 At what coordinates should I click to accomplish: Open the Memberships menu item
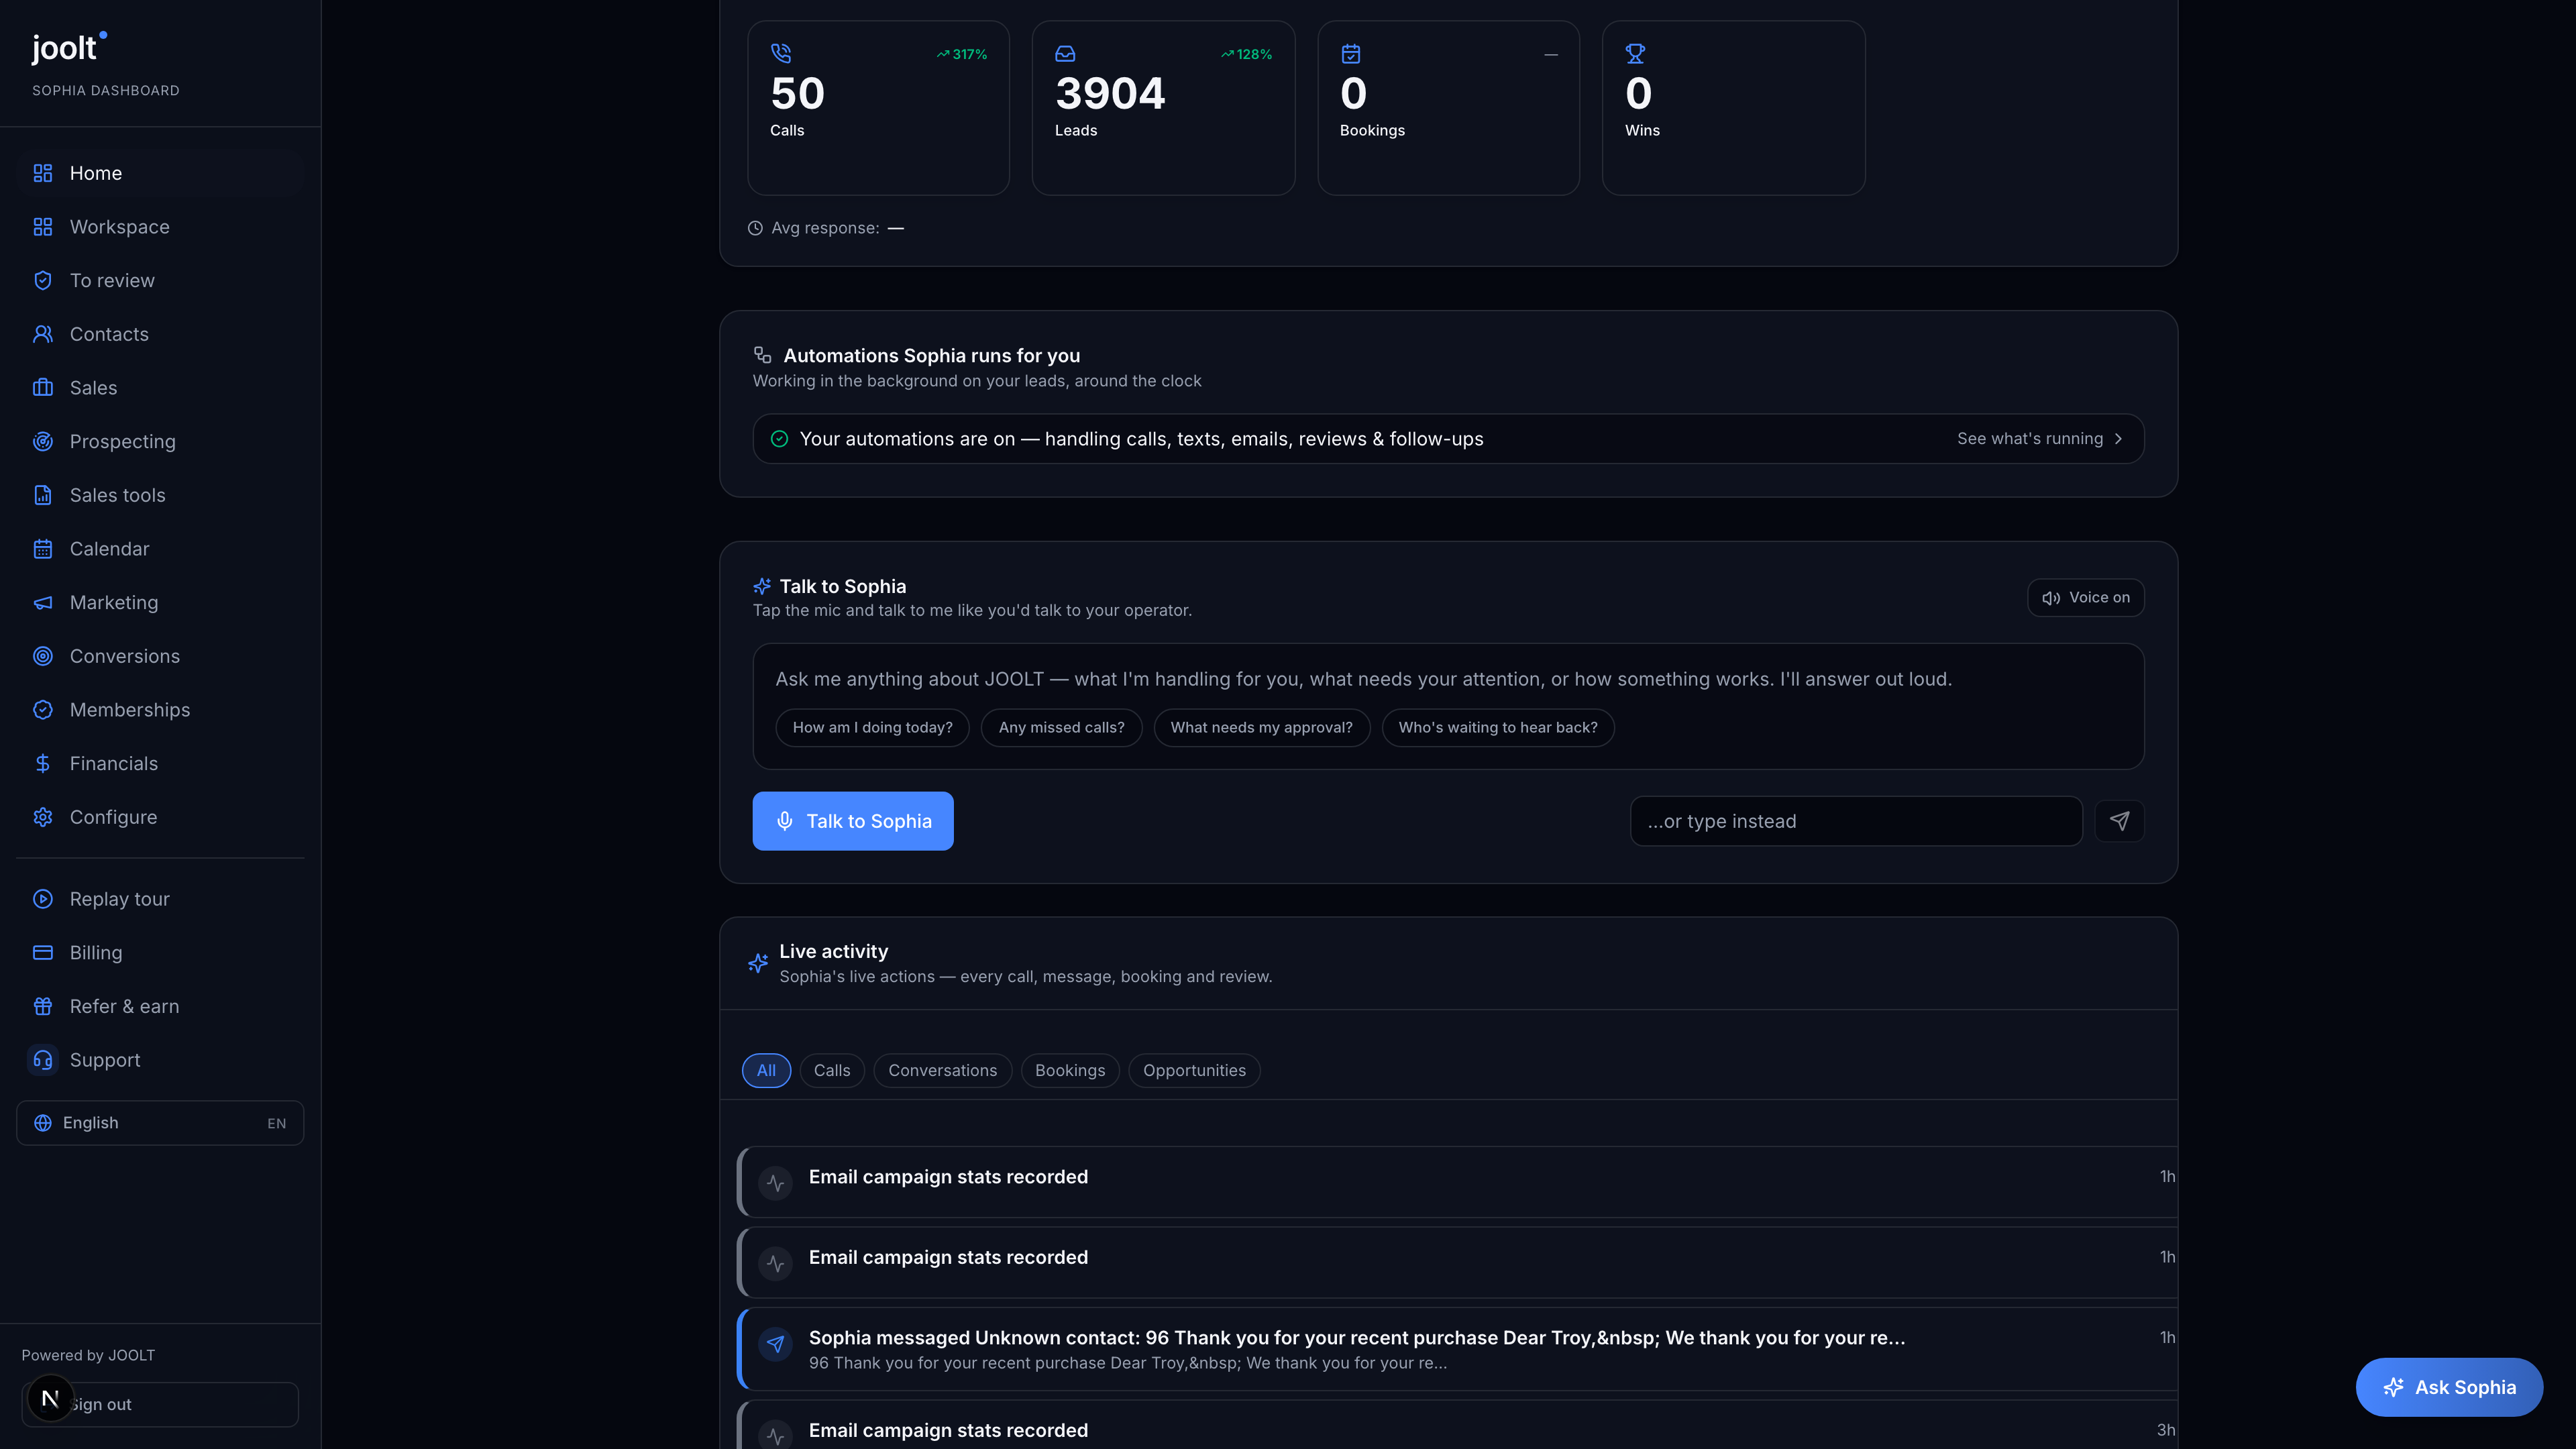[x=160, y=710]
